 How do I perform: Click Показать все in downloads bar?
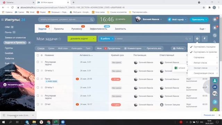(209, 115)
